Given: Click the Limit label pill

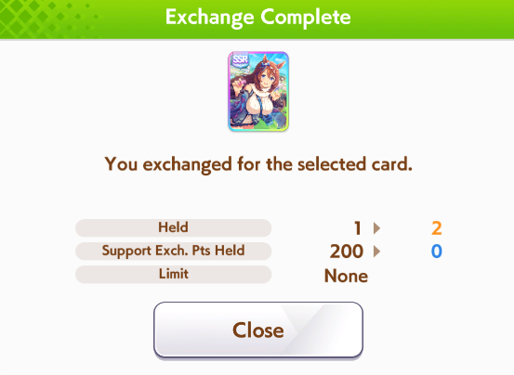Looking at the screenshot, I should point(174,274).
